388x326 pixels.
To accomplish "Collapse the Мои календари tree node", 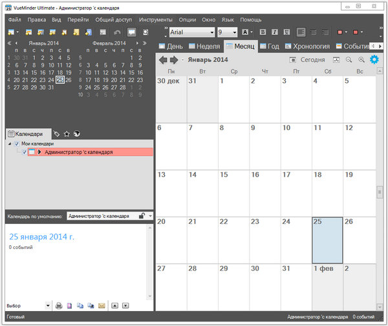I will point(10,144).
